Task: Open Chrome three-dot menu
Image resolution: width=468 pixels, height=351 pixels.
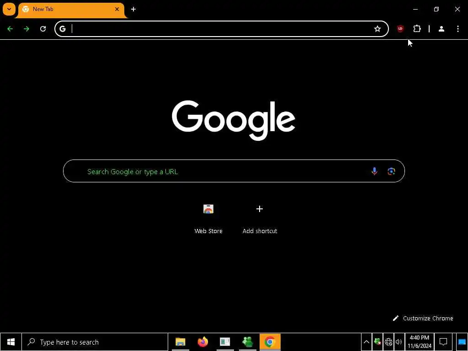Action: (x=458, y=29)
